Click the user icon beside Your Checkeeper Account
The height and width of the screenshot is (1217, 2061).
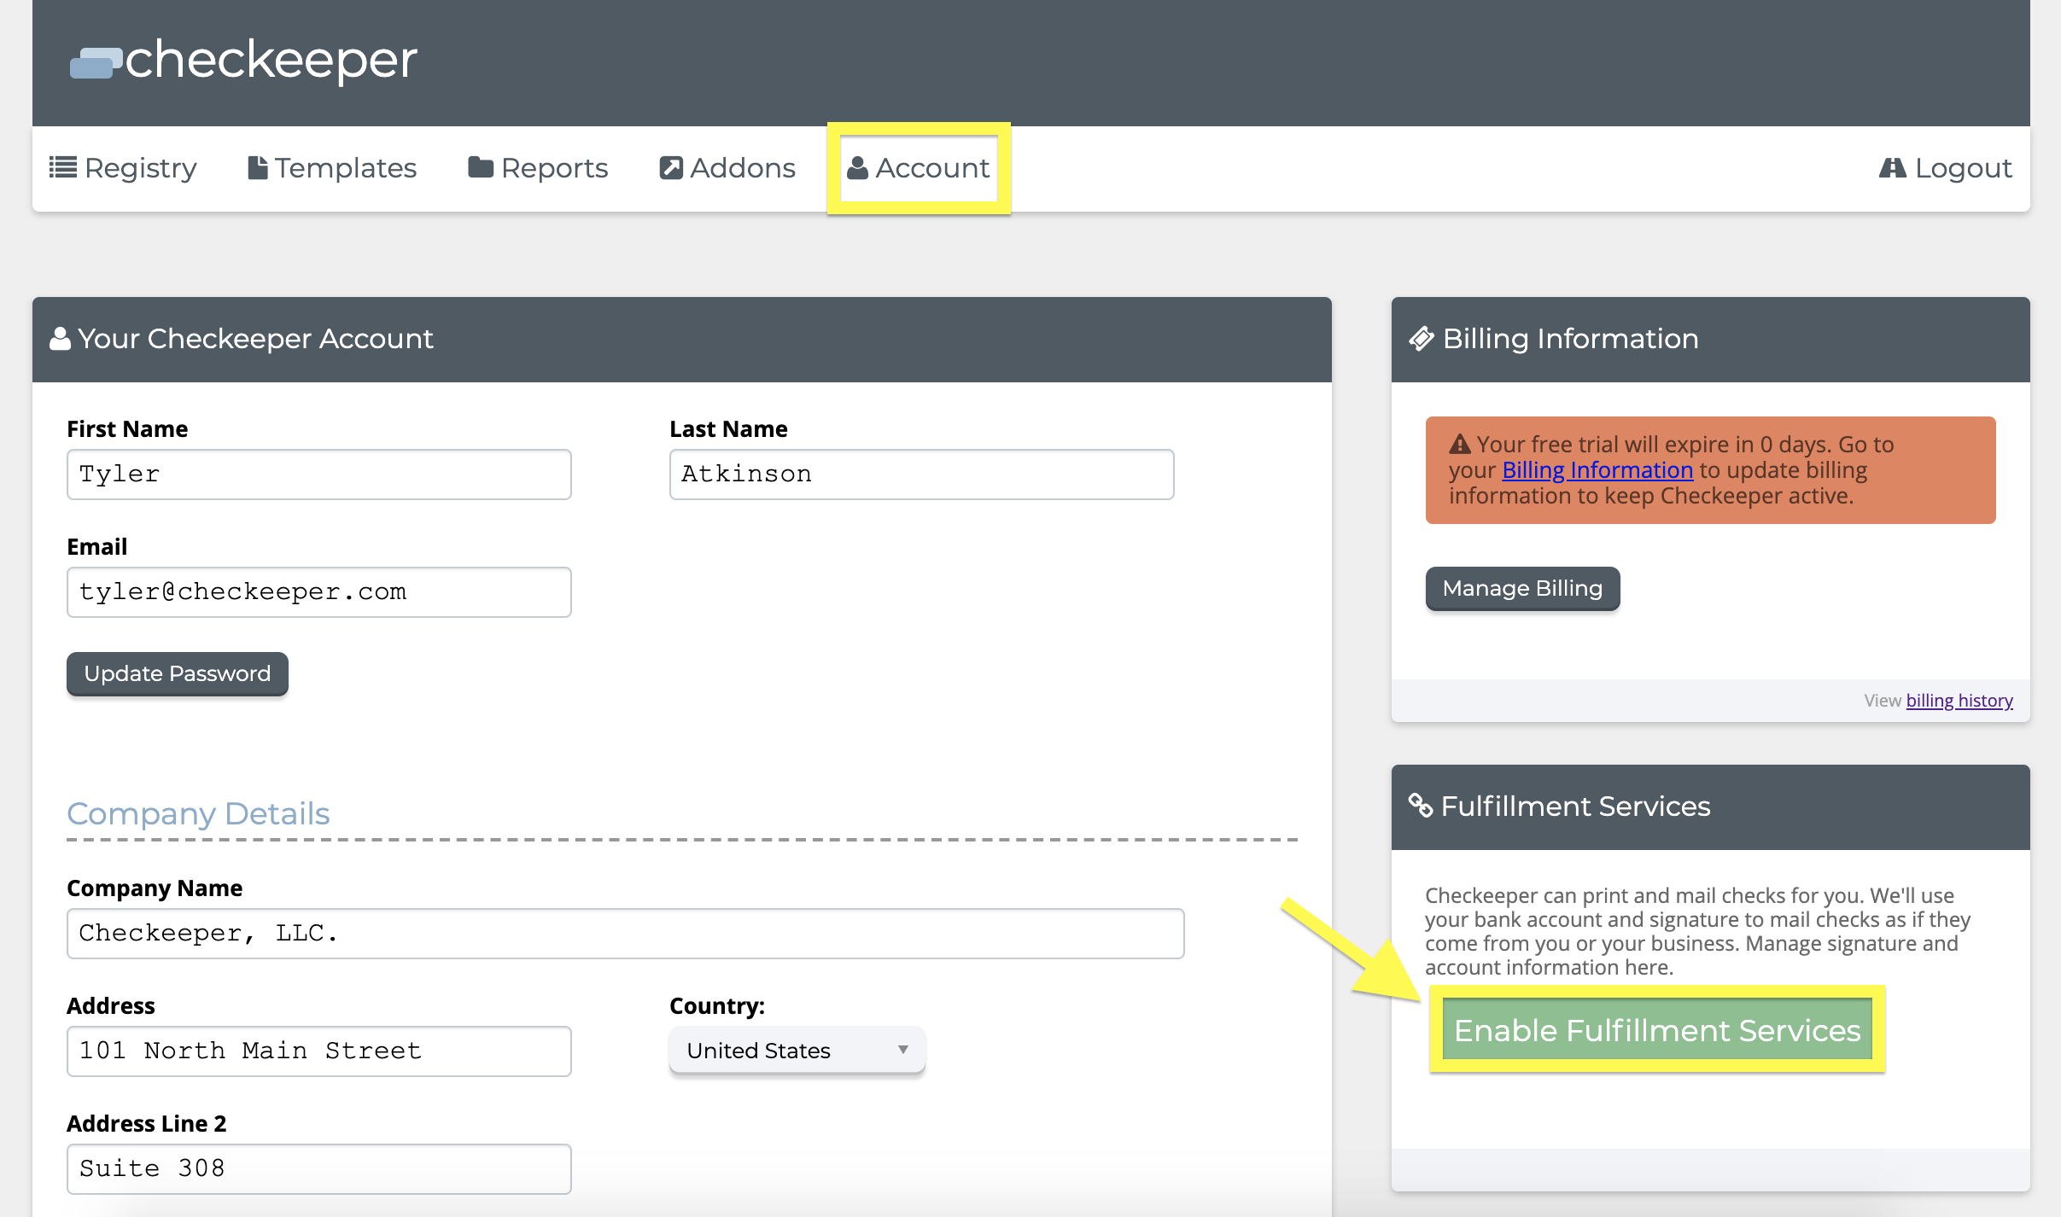click(60, 339)
